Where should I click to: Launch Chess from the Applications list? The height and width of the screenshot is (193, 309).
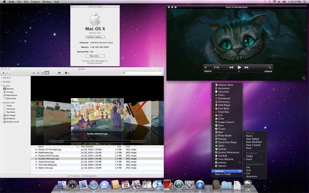(x=221, y=95)
